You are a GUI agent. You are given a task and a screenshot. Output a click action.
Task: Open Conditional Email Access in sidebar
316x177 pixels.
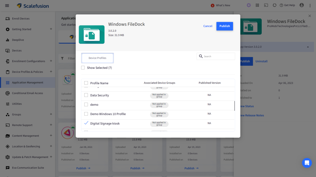[x=27, y=93]
